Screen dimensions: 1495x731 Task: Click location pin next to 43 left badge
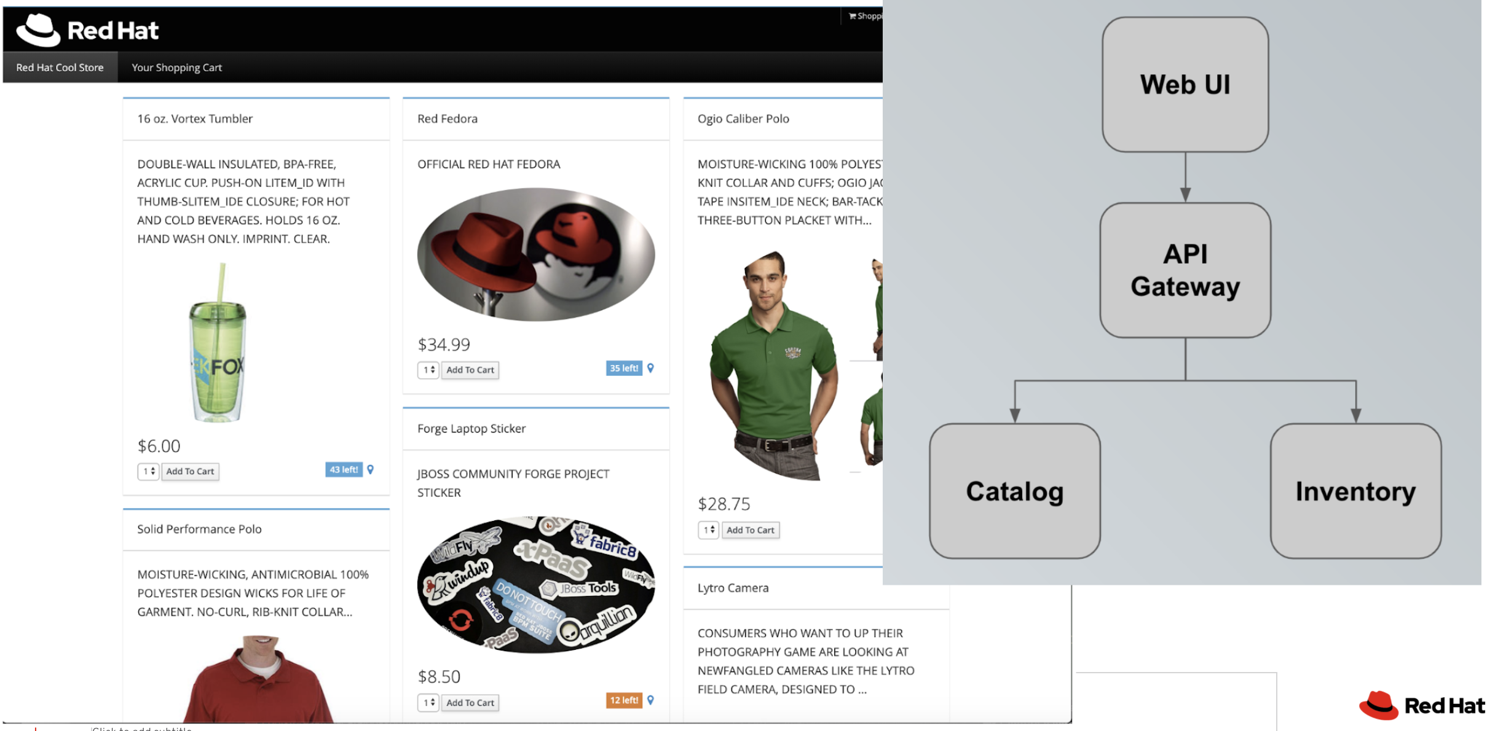click(x=370, y=469)
